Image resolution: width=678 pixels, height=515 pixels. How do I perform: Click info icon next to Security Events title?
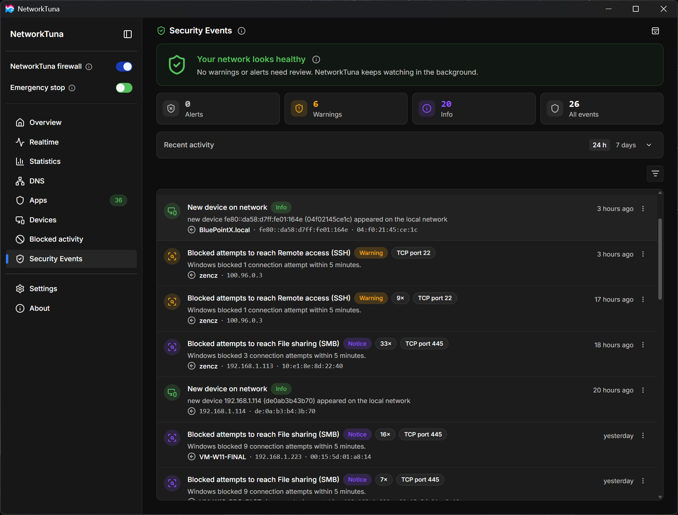coord(242,31)
